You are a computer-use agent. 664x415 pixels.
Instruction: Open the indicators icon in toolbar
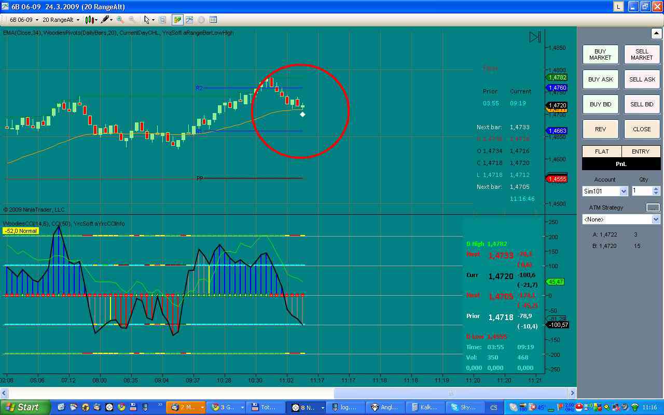189,20
